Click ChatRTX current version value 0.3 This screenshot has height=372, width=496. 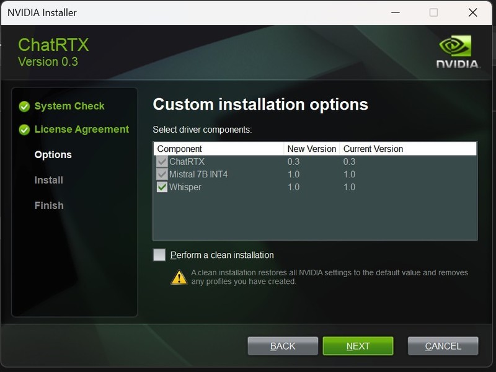[x=349, y=162]
